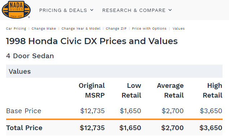Go to the Car Pricing breadcrumb link
Viewport: 229px width, 137px height.
tap(16, 29)
